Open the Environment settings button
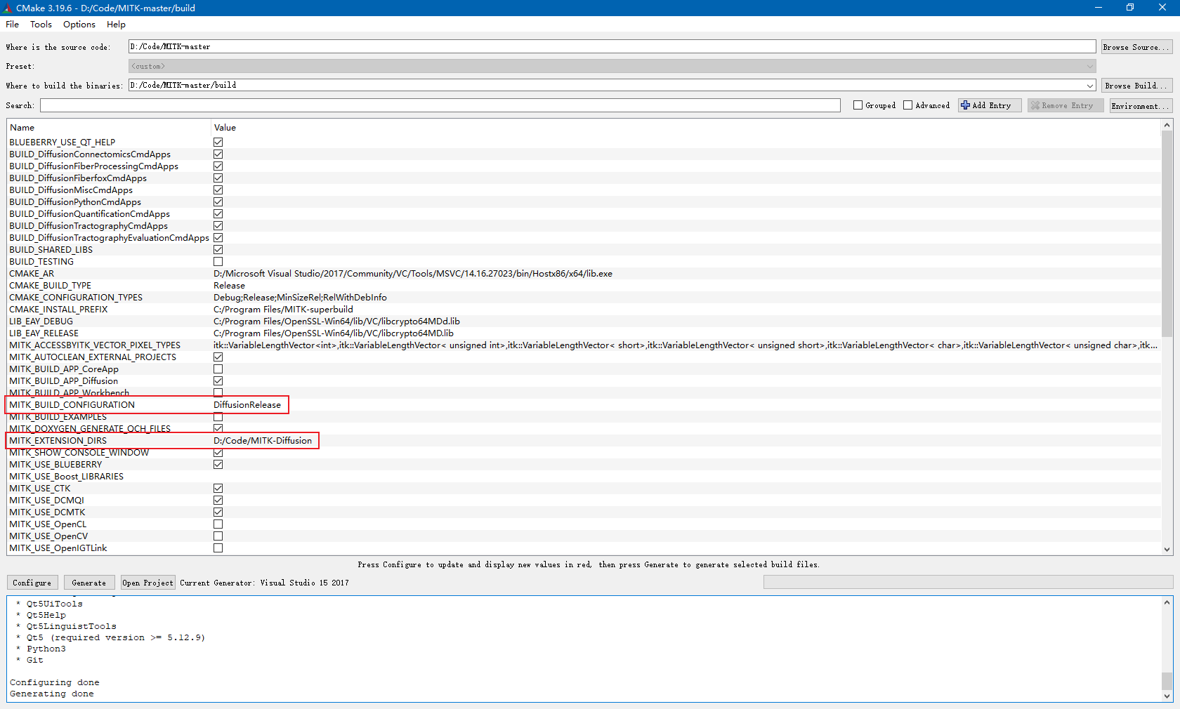The width and height of the screenshot is (1180, 709). 1140,105
